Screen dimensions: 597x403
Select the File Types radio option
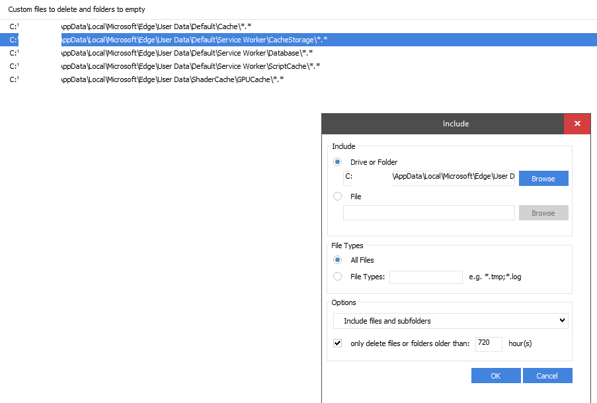(x=338, y=277)
